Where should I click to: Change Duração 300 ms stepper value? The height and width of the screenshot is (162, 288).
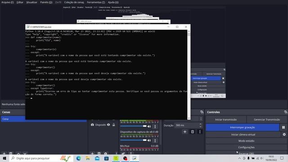200,125
